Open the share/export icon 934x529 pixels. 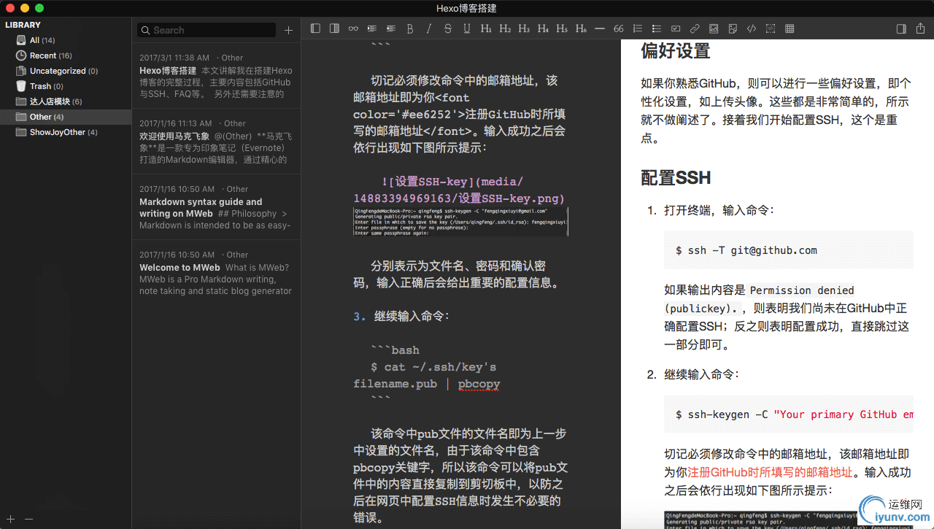pos(921,28)
